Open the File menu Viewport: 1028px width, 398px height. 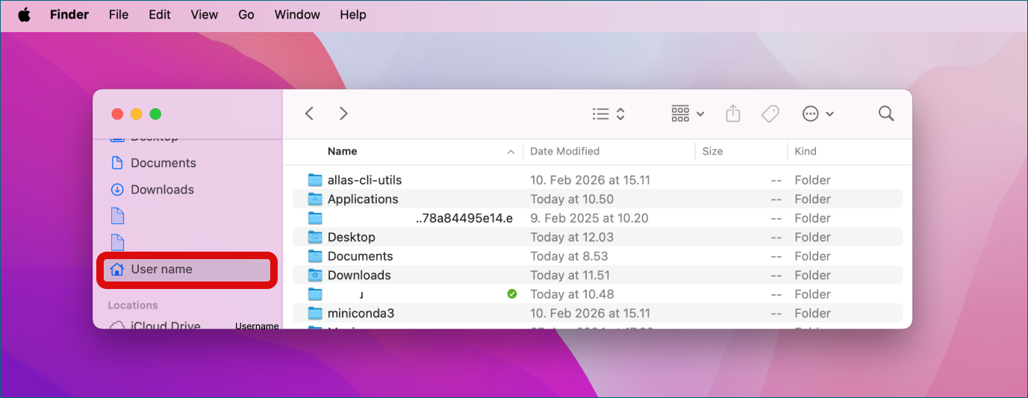pyautogui.click(x=119, y=15)
